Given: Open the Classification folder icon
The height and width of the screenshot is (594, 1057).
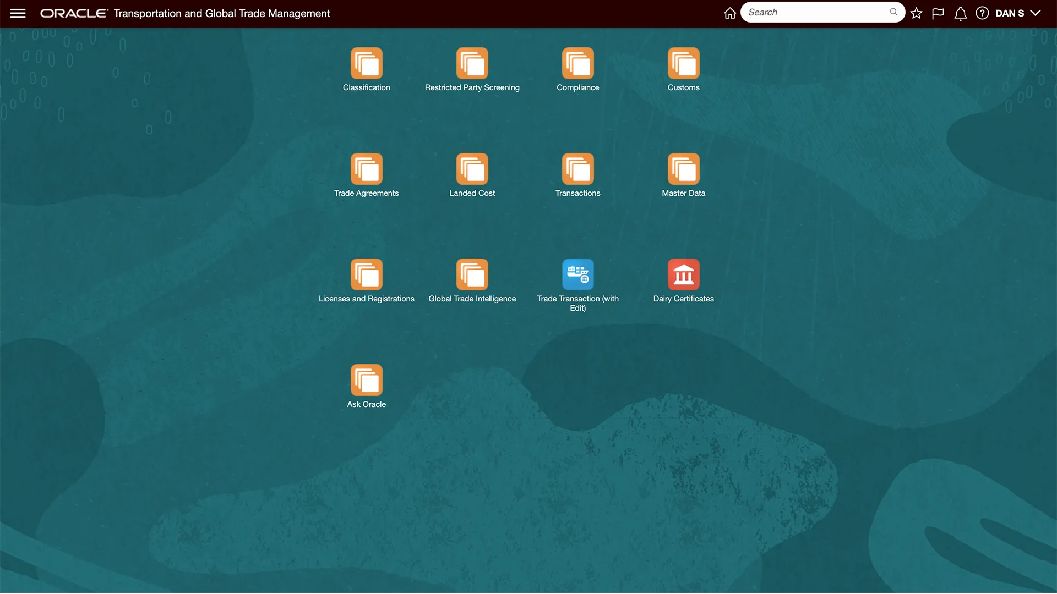Looking at the screenshot, I should (366, 63).
